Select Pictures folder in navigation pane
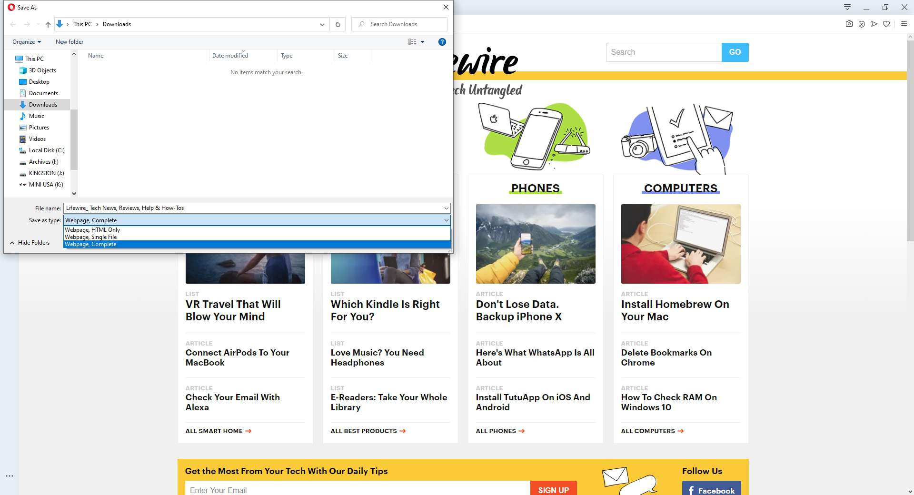The image size is (914, 495). [39, 128]
